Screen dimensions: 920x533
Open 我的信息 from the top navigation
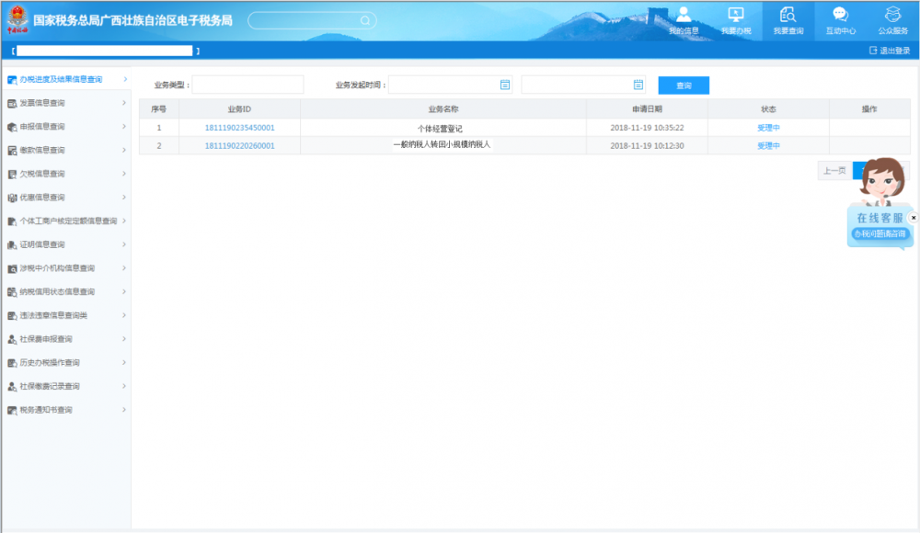click(684, 20)
